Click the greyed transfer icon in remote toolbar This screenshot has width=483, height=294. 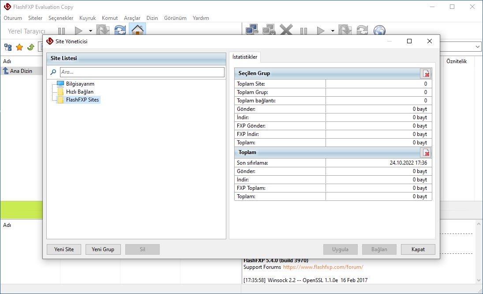pyautogui.click(x=344, y=30)
